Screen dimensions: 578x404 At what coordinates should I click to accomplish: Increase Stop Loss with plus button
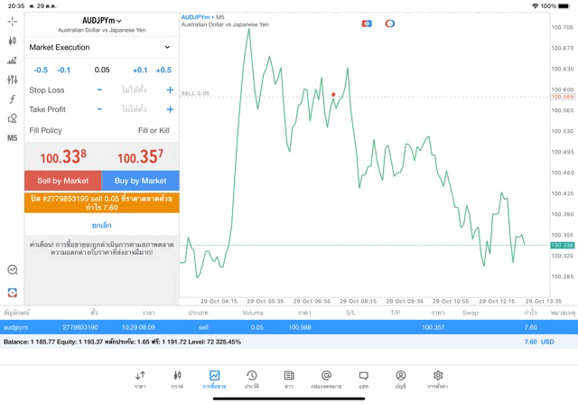tap(170, 90)
